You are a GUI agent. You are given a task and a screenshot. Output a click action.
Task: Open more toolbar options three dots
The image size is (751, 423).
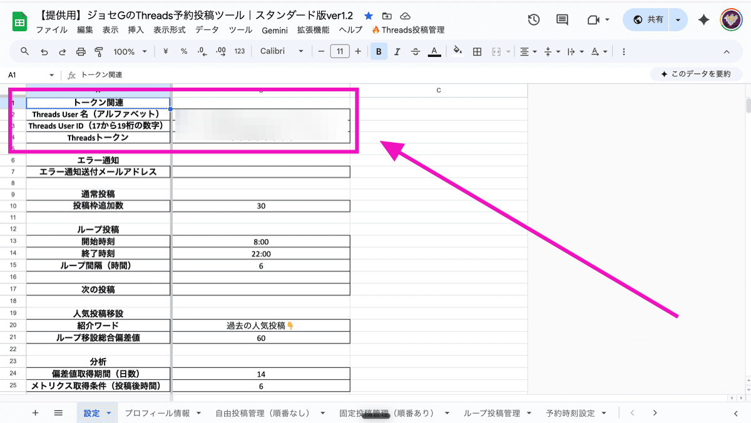coord(623,51)
